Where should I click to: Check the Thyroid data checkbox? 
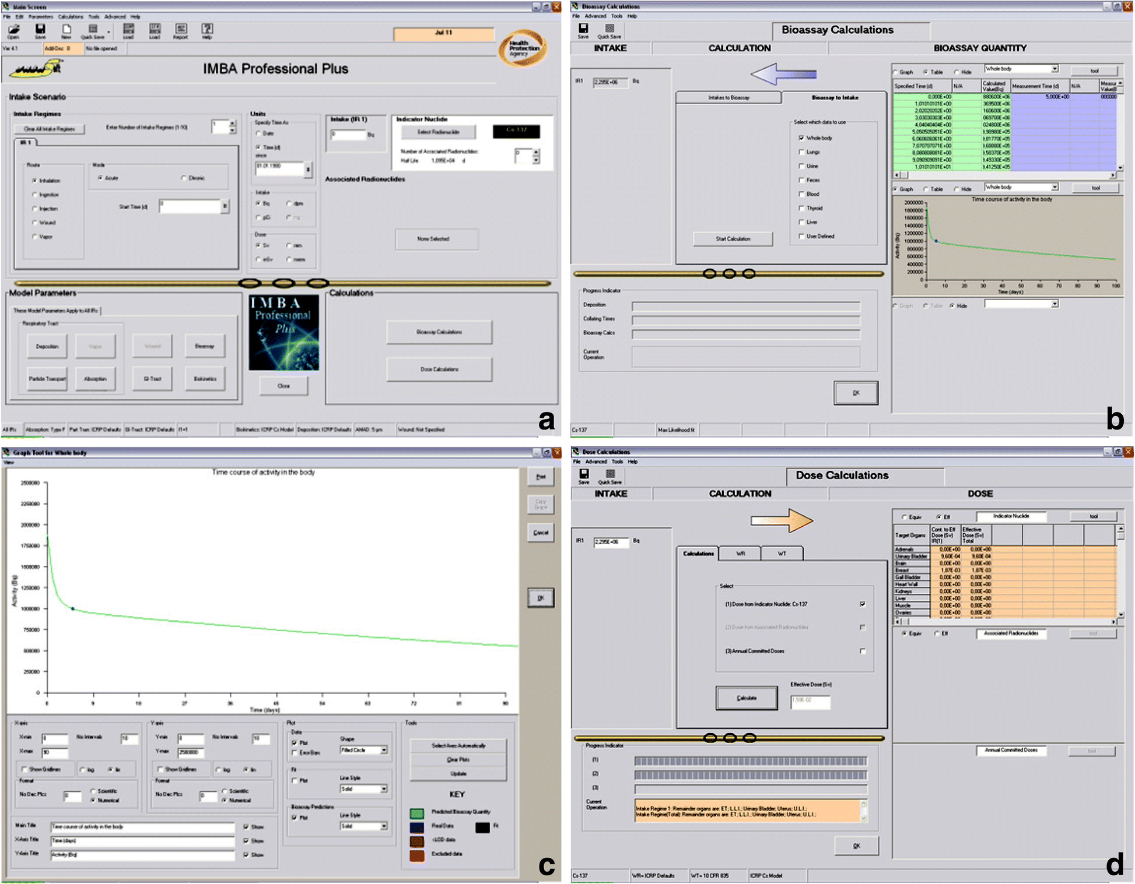(801, 208)
